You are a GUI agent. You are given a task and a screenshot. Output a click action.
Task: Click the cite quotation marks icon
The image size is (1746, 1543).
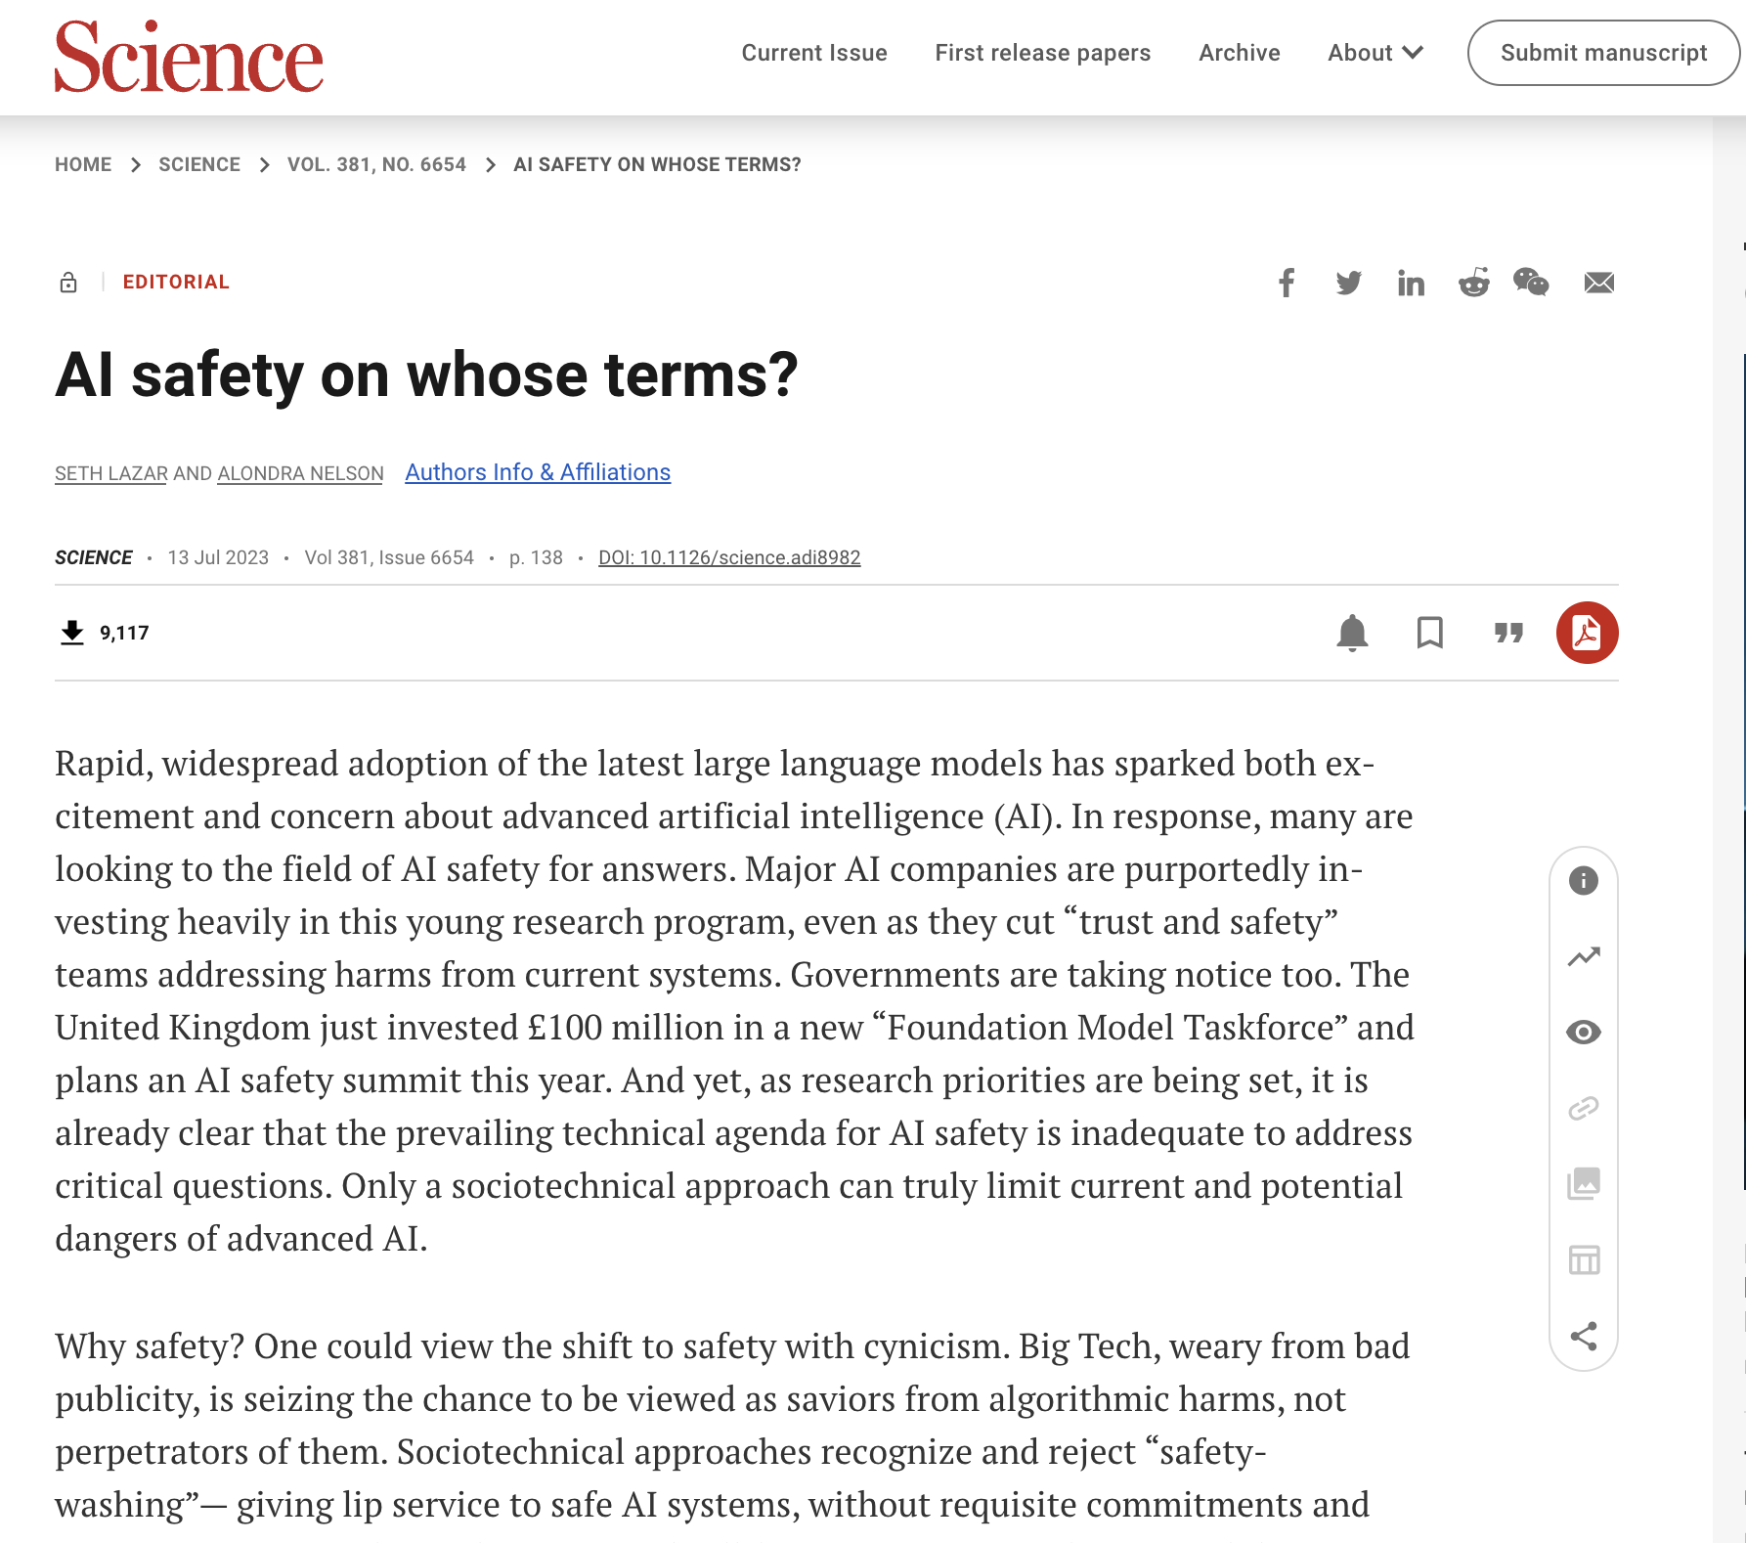[1508, 633]
